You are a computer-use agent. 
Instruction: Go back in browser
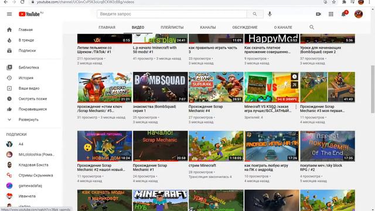point(5,2)
